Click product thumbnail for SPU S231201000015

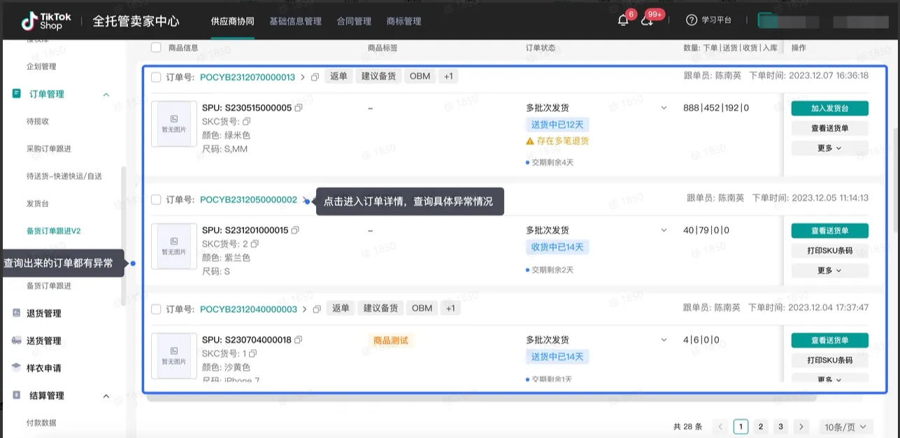174,246
